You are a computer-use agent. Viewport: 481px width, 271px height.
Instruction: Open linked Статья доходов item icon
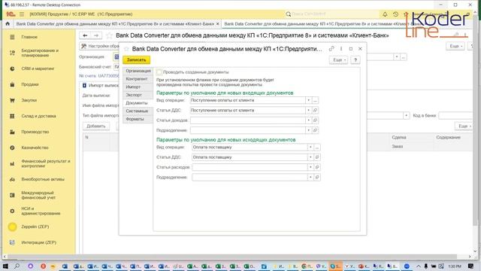[315, 120]
